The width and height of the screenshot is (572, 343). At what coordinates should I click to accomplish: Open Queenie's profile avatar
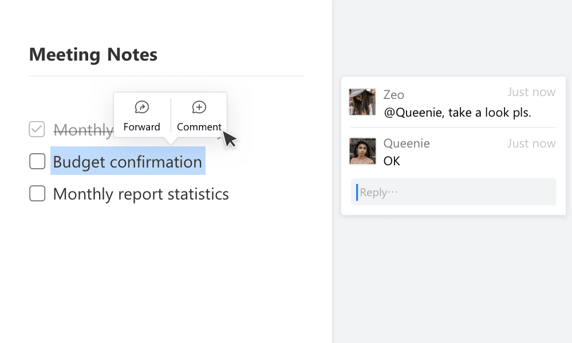pyautogui.click(x=362, y=151)
